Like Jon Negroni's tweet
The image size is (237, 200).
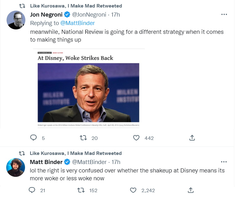click(x=136, y=138)
